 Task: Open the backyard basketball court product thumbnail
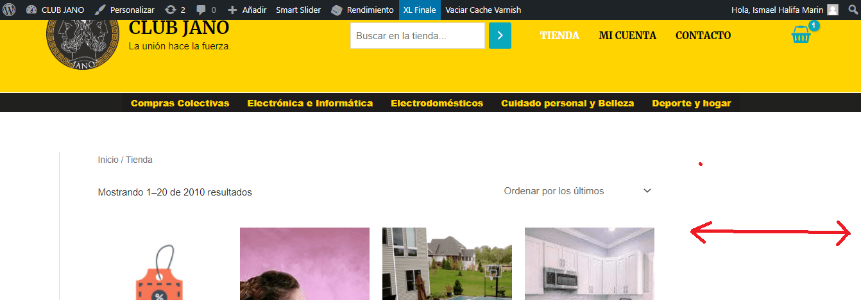447,264
